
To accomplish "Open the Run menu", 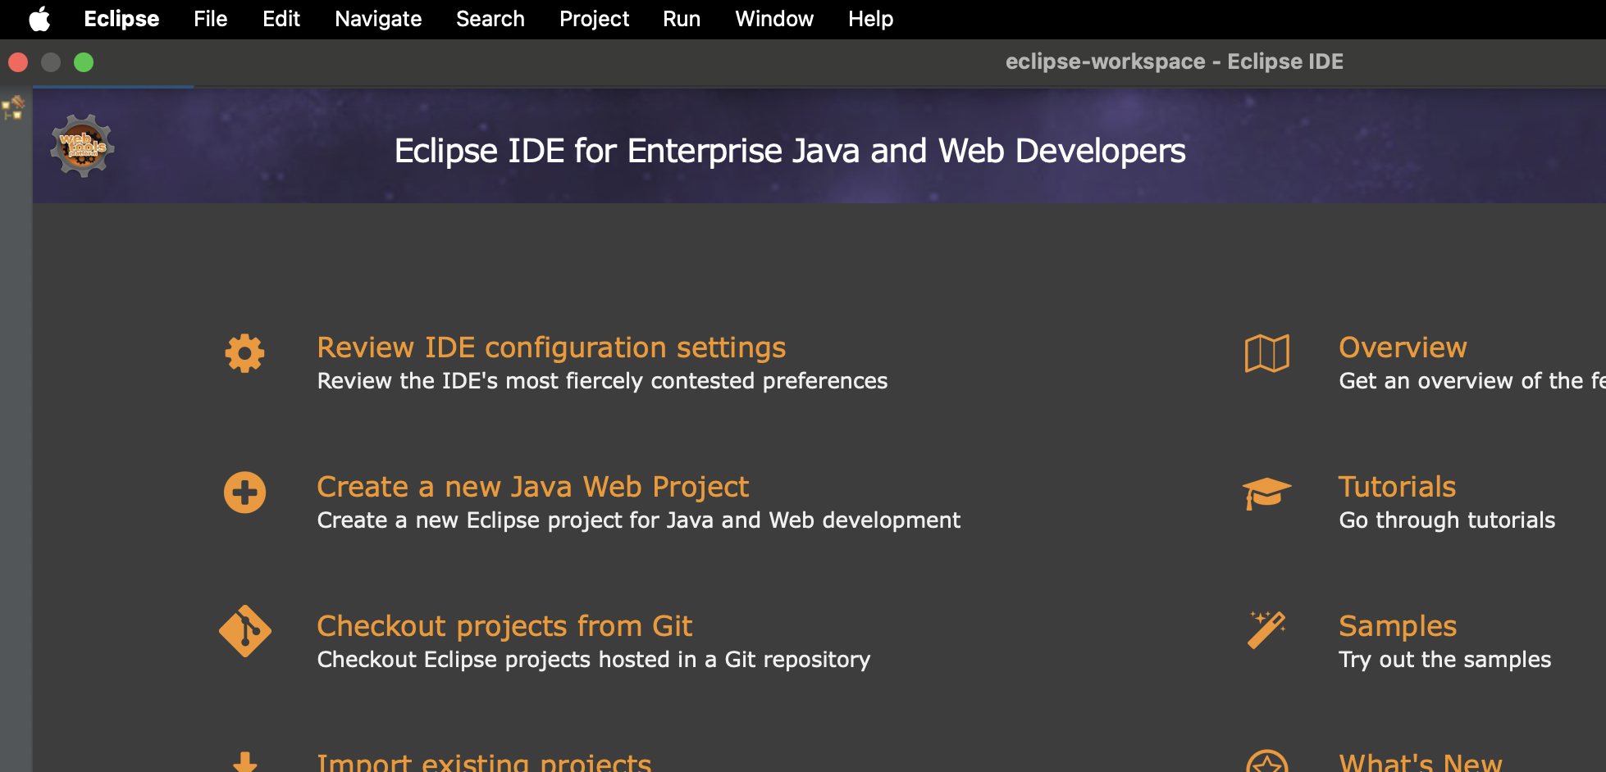I will (x=682, y=19).
